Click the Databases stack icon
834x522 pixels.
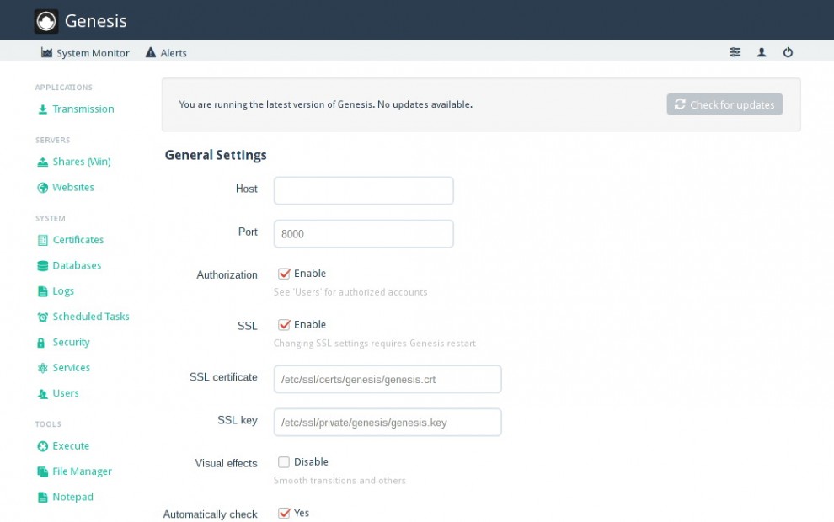click(x=43, y=266)
